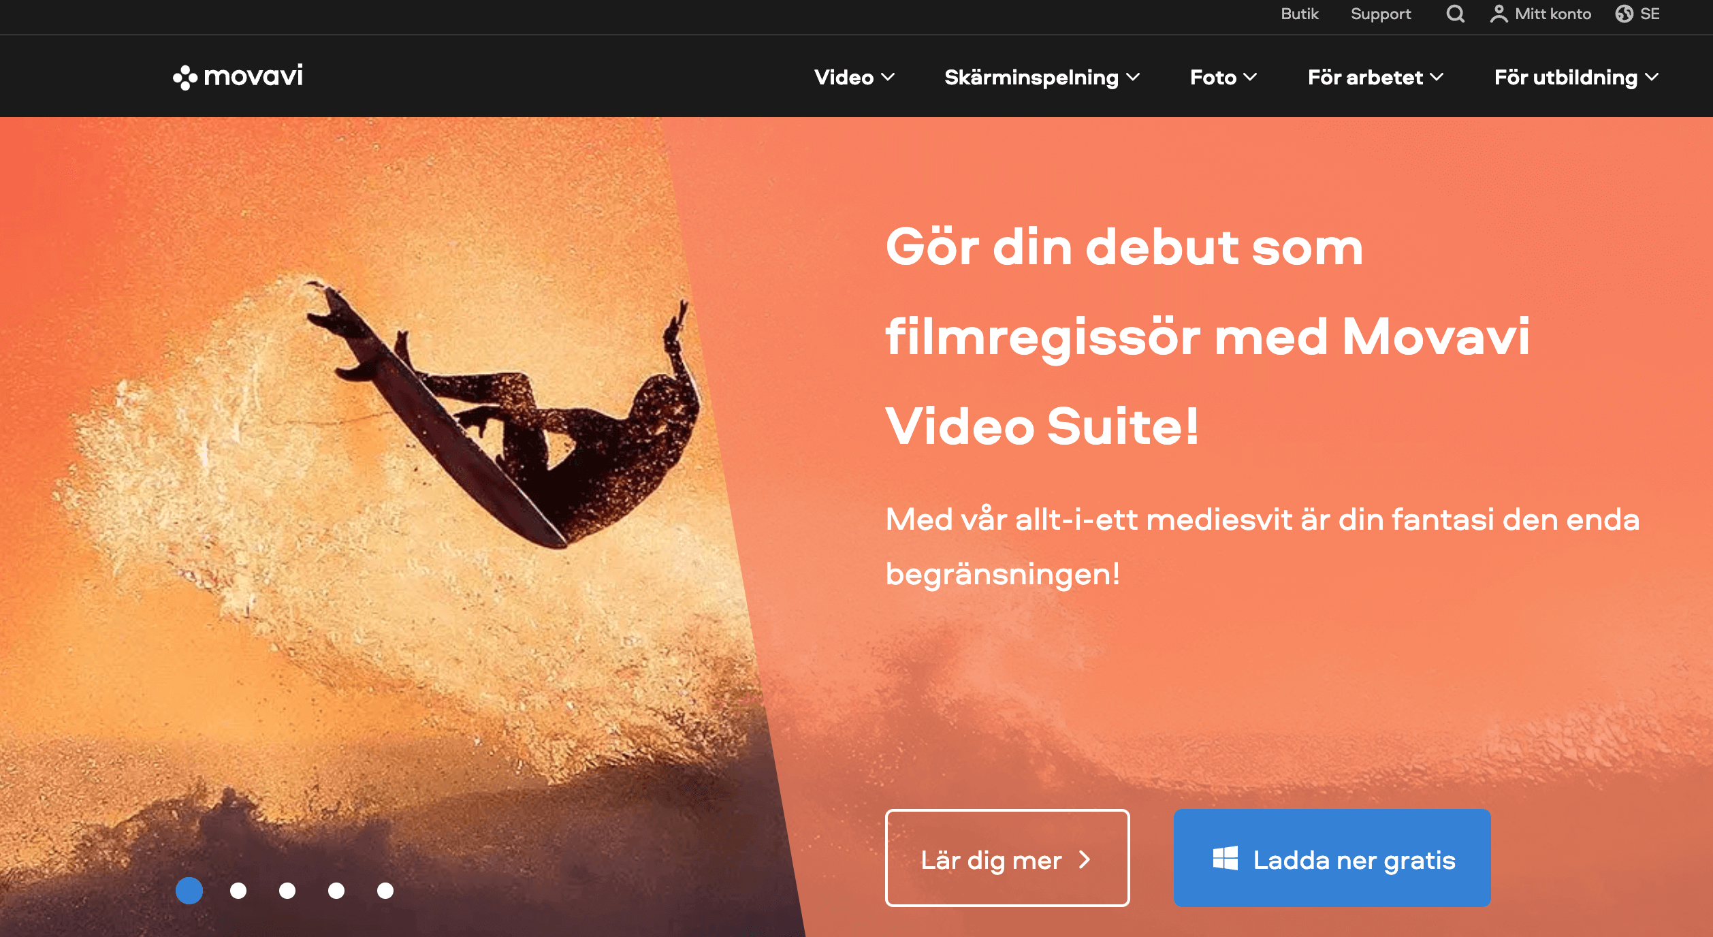Switch to the third carousel slide dot
The height and width of the screenshot is (937, 1713).
click(287, 891)
